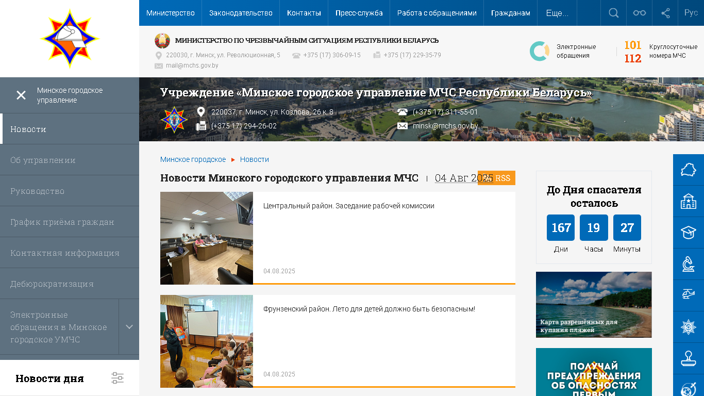Follow the Минское городское breadcrumb link
The height and width of the screenshot is (396, 704).
tap(193, 159)
